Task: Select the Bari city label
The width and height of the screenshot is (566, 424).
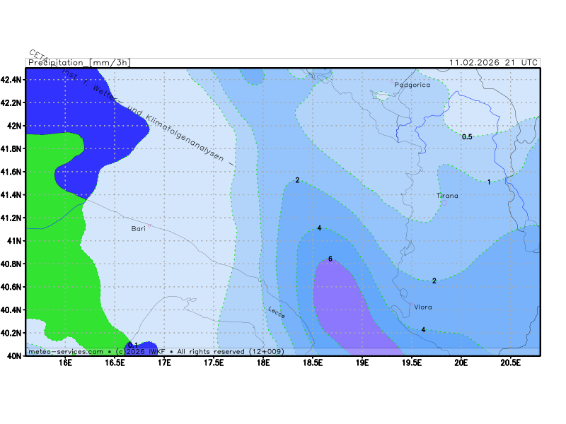Action: click(138, 229)
